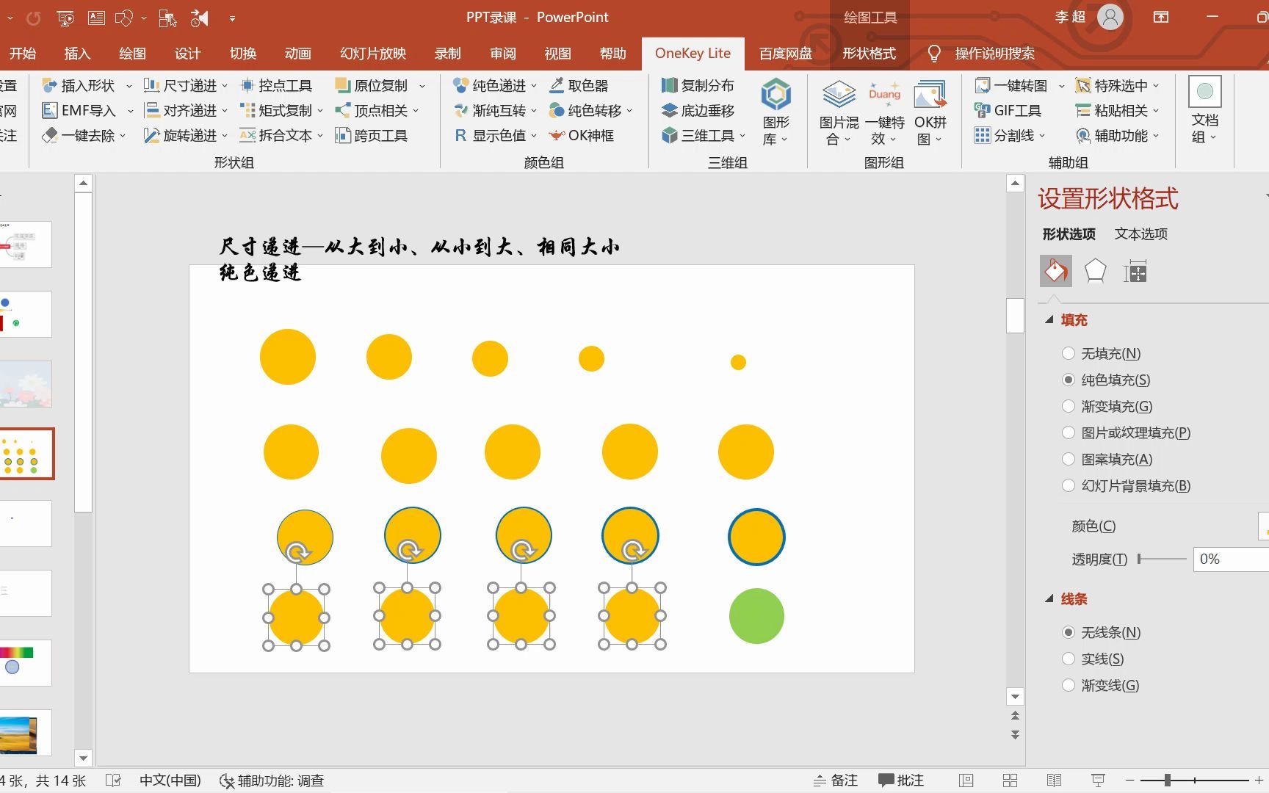Switch to slide sorter view icon
The image size is (1269, 793).
click(1010, 780)
